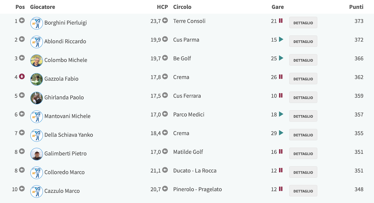Click Borghini Pierluigi's WeGolfers logo avatar
This screenshot has height=203, width=374.
pyautogui.click(x=37, y=23)
